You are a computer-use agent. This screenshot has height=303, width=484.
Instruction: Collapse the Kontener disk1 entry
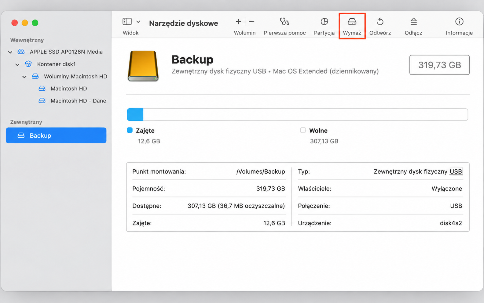17,65
